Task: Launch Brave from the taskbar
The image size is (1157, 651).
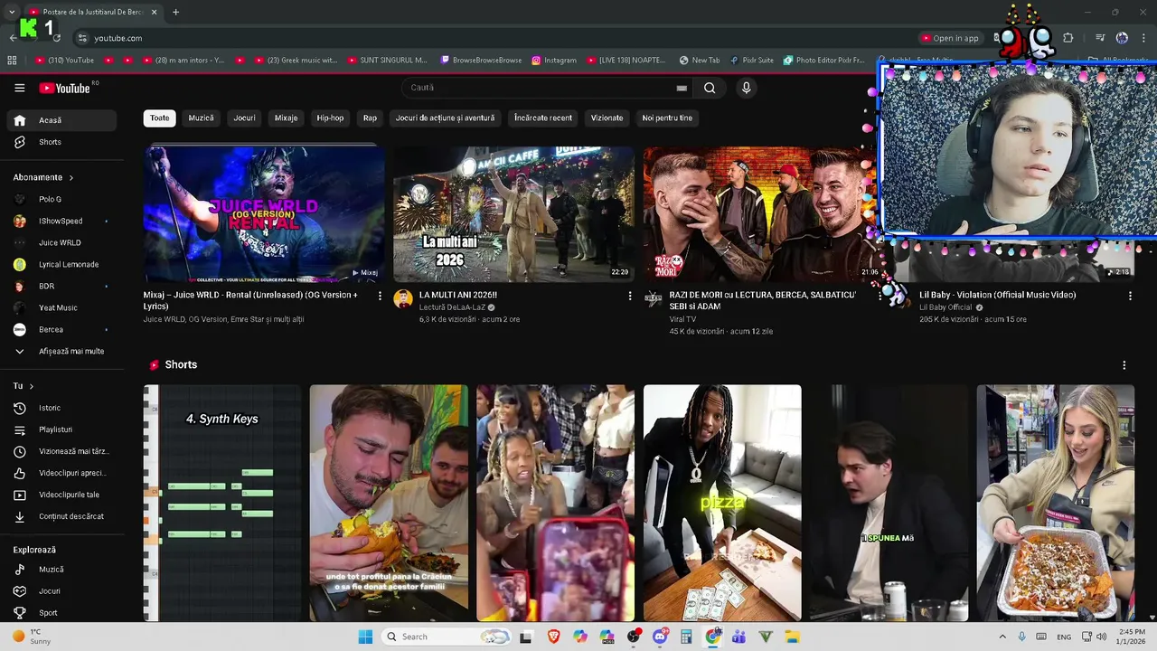Action: click(553, 637)
